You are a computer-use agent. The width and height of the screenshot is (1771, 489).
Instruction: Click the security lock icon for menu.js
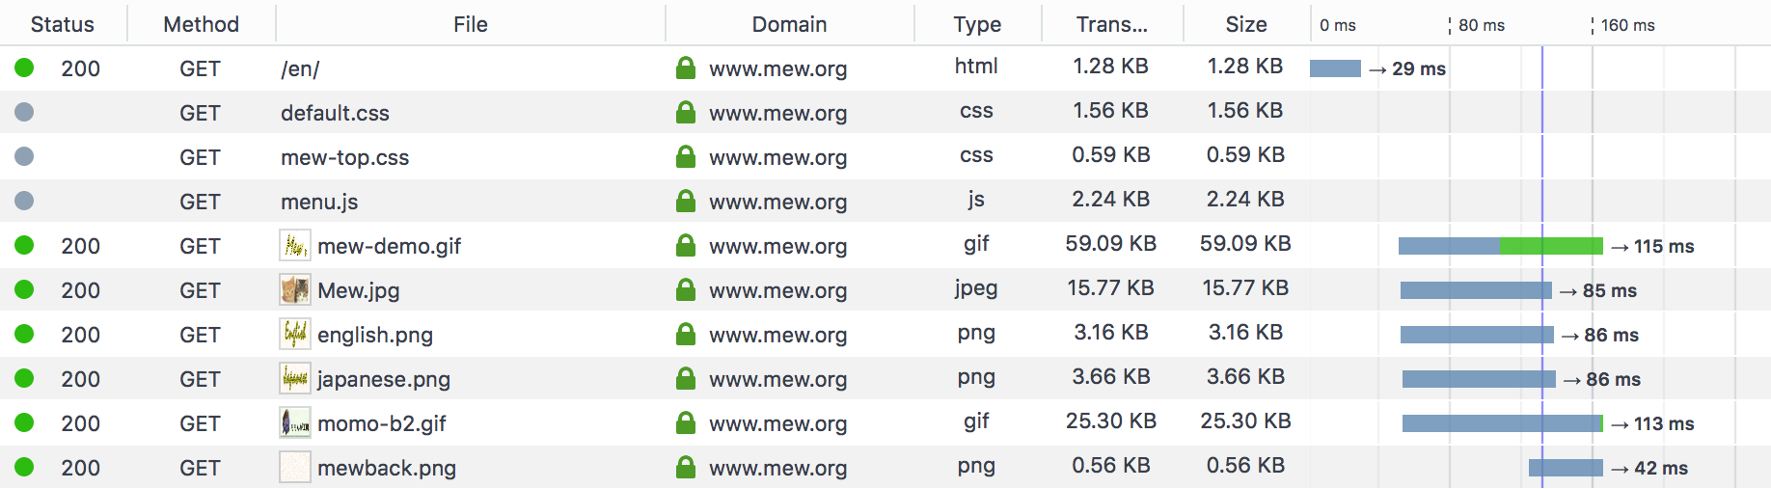coord(686,201)
